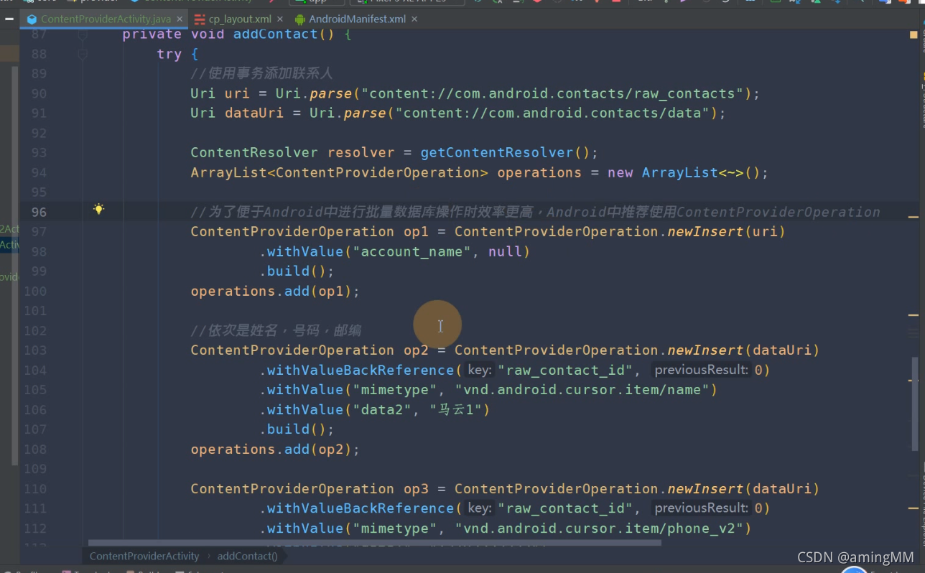Click the "马云1" string value
This screenshot has width=925, height=573.
tap(455, 409)
